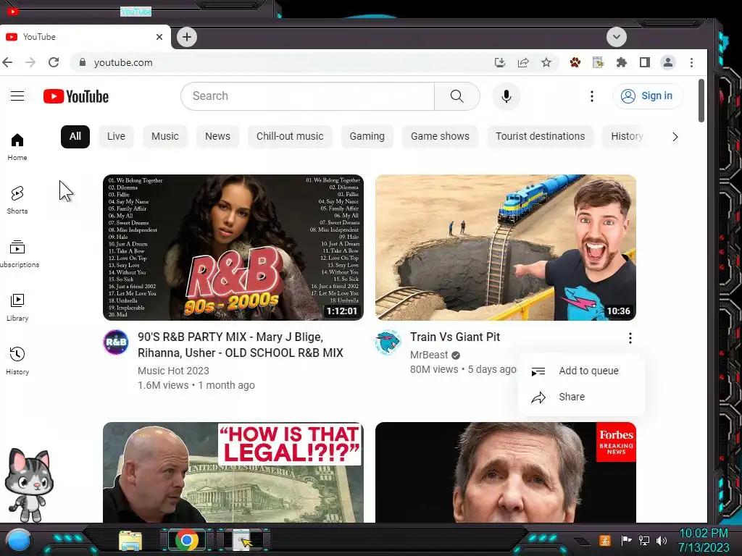Open the Extensions puzzle icon
This screenshot has height=556, width=742.
621,62
